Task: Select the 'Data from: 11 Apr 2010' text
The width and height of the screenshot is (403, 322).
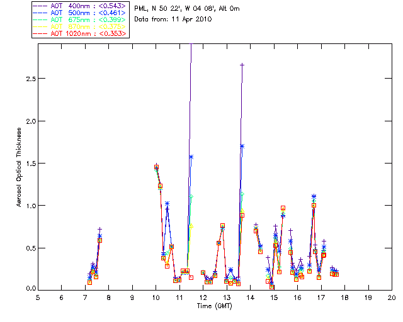Action: click(x=174, y=19)
